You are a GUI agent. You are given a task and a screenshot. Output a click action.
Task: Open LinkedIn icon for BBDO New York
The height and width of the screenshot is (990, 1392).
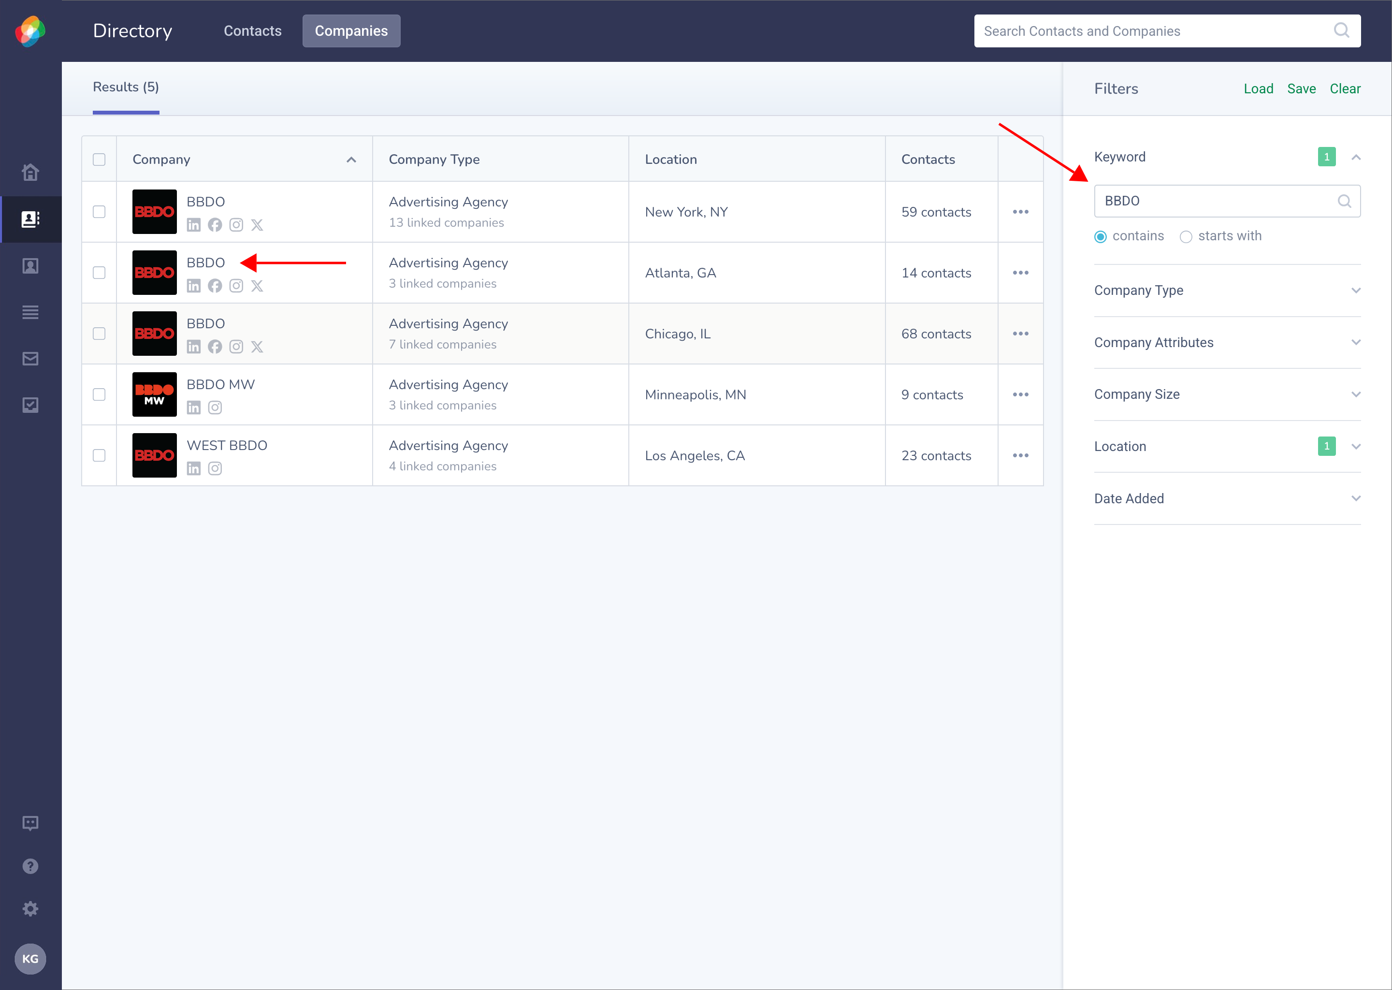[194, 225]
